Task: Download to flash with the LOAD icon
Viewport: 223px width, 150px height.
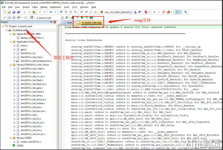Action: (32, 18)
